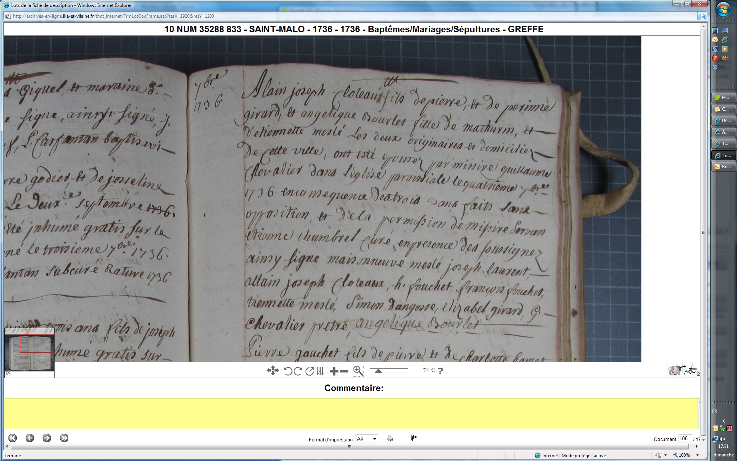
Task: Go to the next document page
Action: point(47,438)
